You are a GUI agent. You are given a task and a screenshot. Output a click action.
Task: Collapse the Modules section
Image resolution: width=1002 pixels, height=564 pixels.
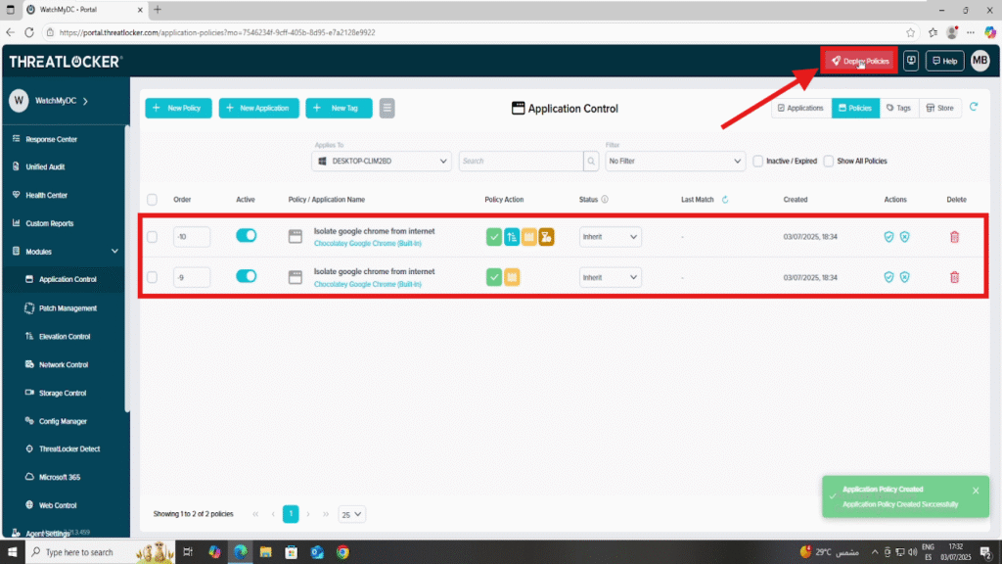[114, 252]
